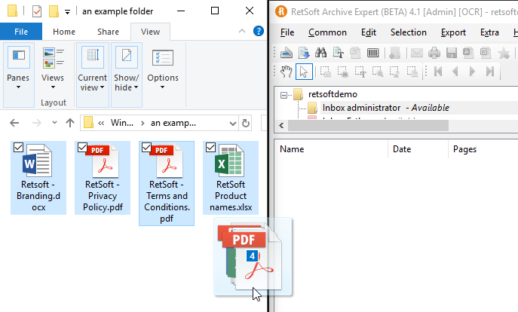The image size is (518, 312).
Task: Refresh the Explorer folder view
Action: click(x=246, y=123)
